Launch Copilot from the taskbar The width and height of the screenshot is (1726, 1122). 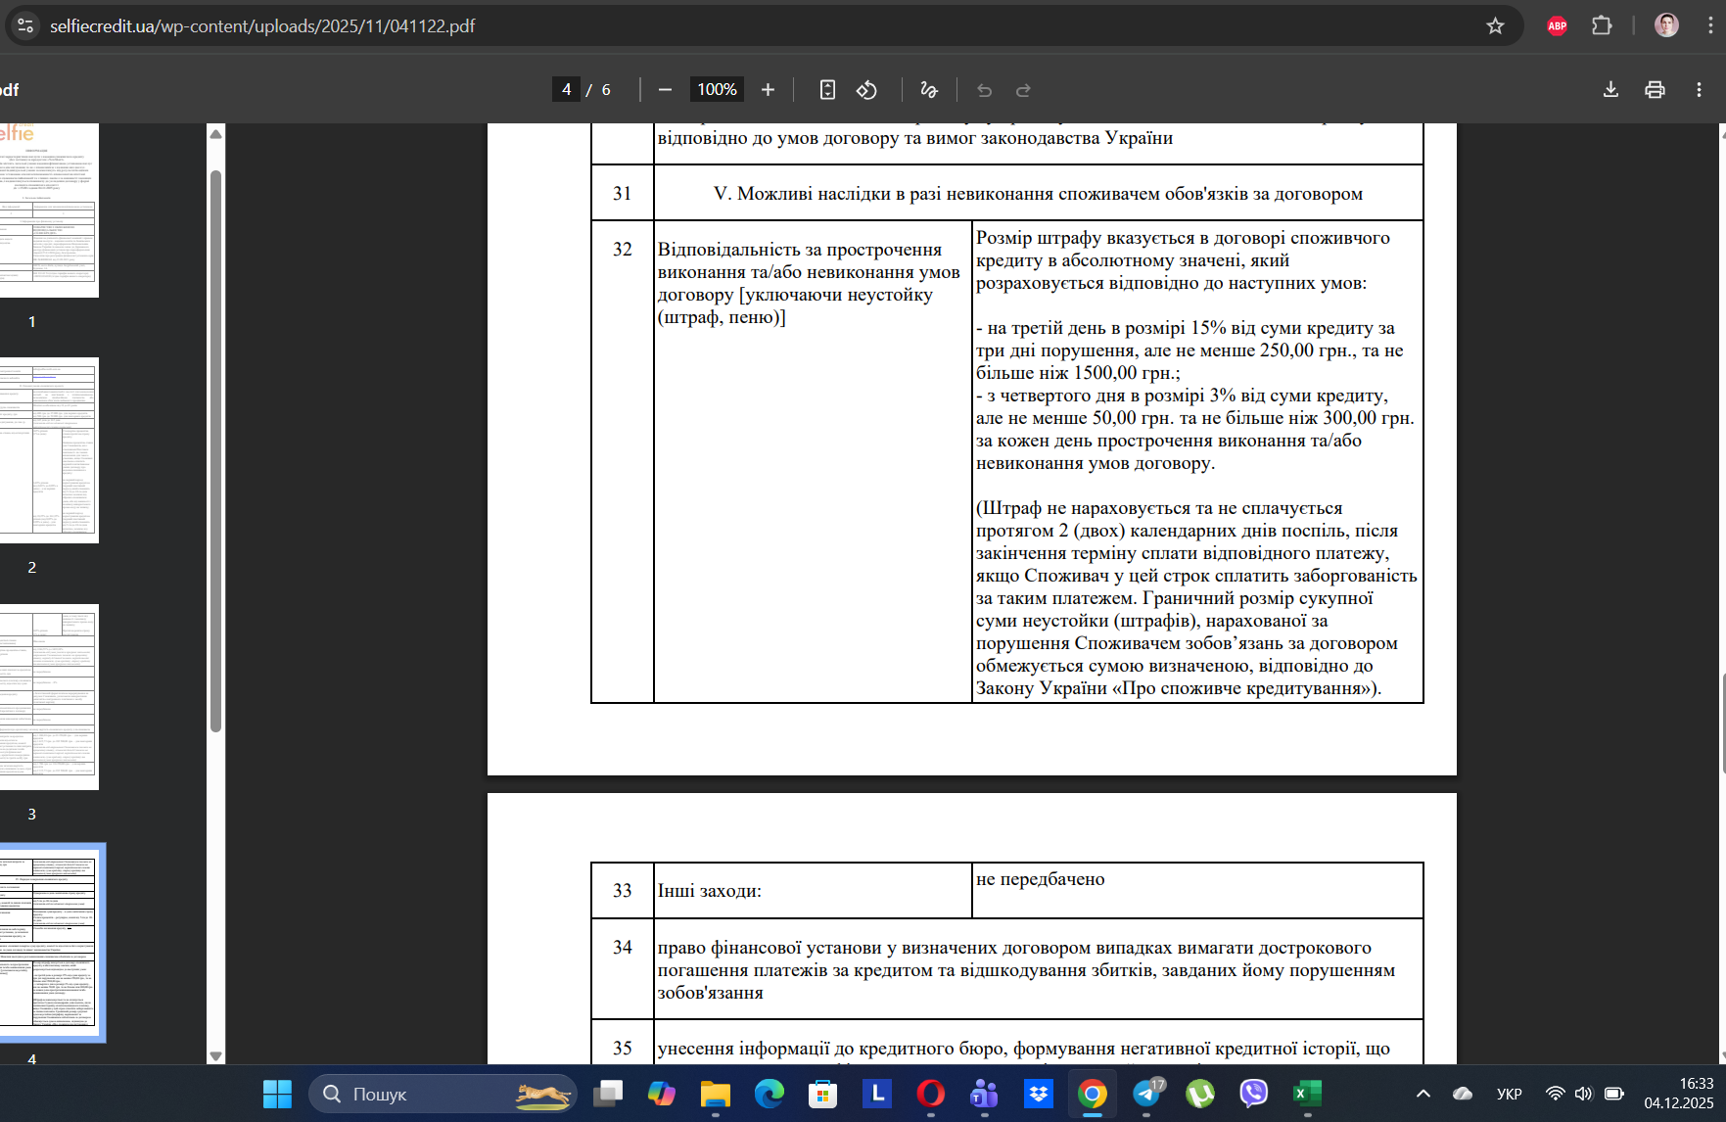tap(662, 1094)
